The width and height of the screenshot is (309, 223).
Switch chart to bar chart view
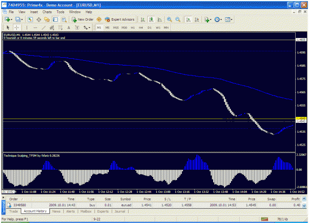click(x=143, y=19)
